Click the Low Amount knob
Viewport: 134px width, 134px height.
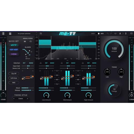coord(46,95)
